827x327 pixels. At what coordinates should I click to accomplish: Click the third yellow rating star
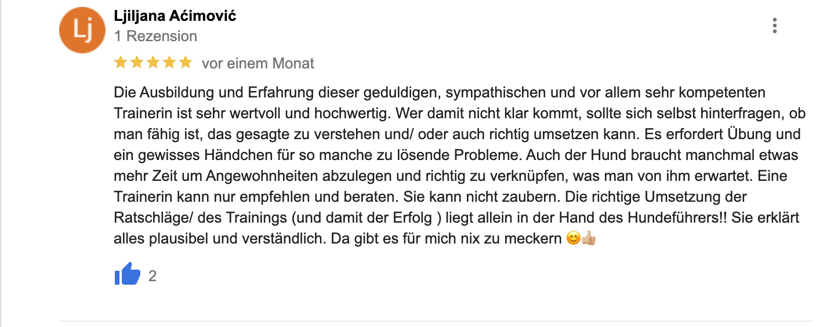coord(153,63)
